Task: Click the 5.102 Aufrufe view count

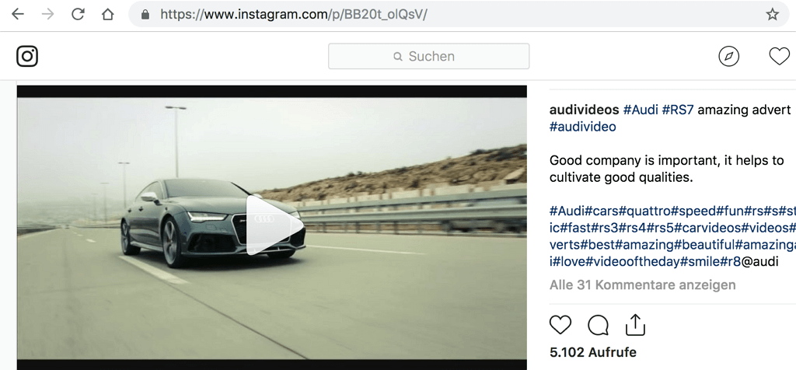Action: [593, 352]
